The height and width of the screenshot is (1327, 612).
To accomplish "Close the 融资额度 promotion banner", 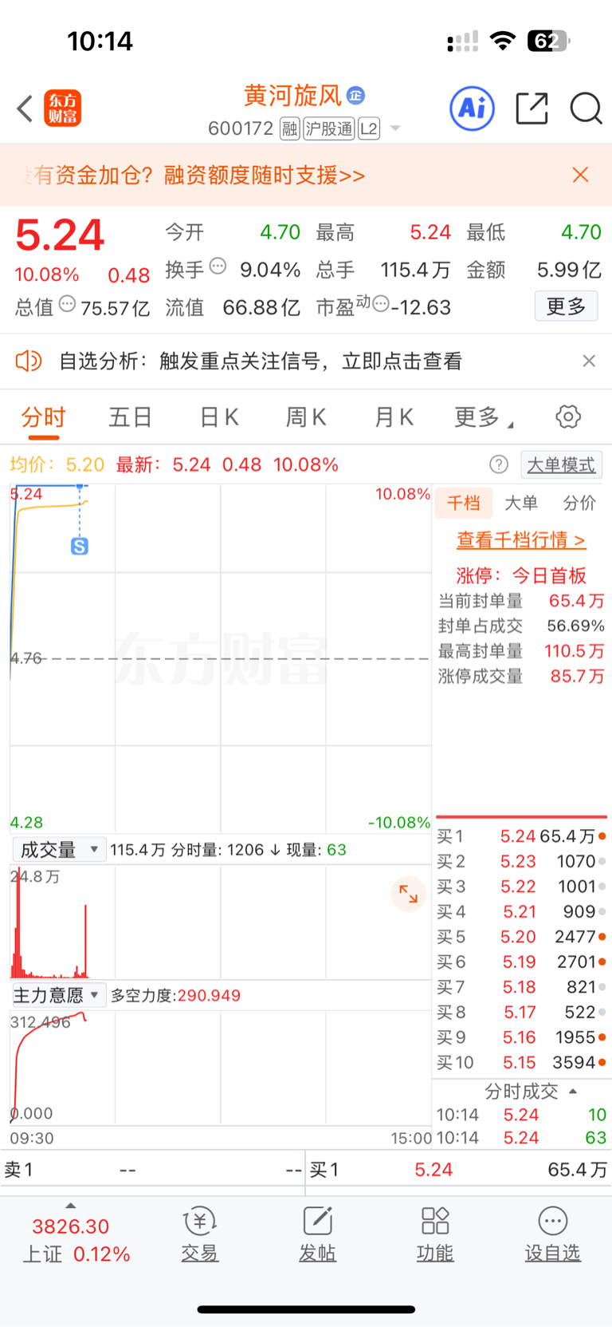I will point(581,175).
